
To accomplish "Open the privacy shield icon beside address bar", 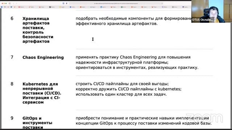I will pos(67,3).
